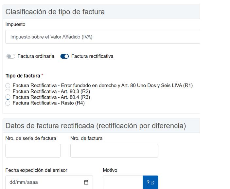Open the Impuesto dropdown (IVA)
This screenshot has height=189, width=230.
click(102, 37)
